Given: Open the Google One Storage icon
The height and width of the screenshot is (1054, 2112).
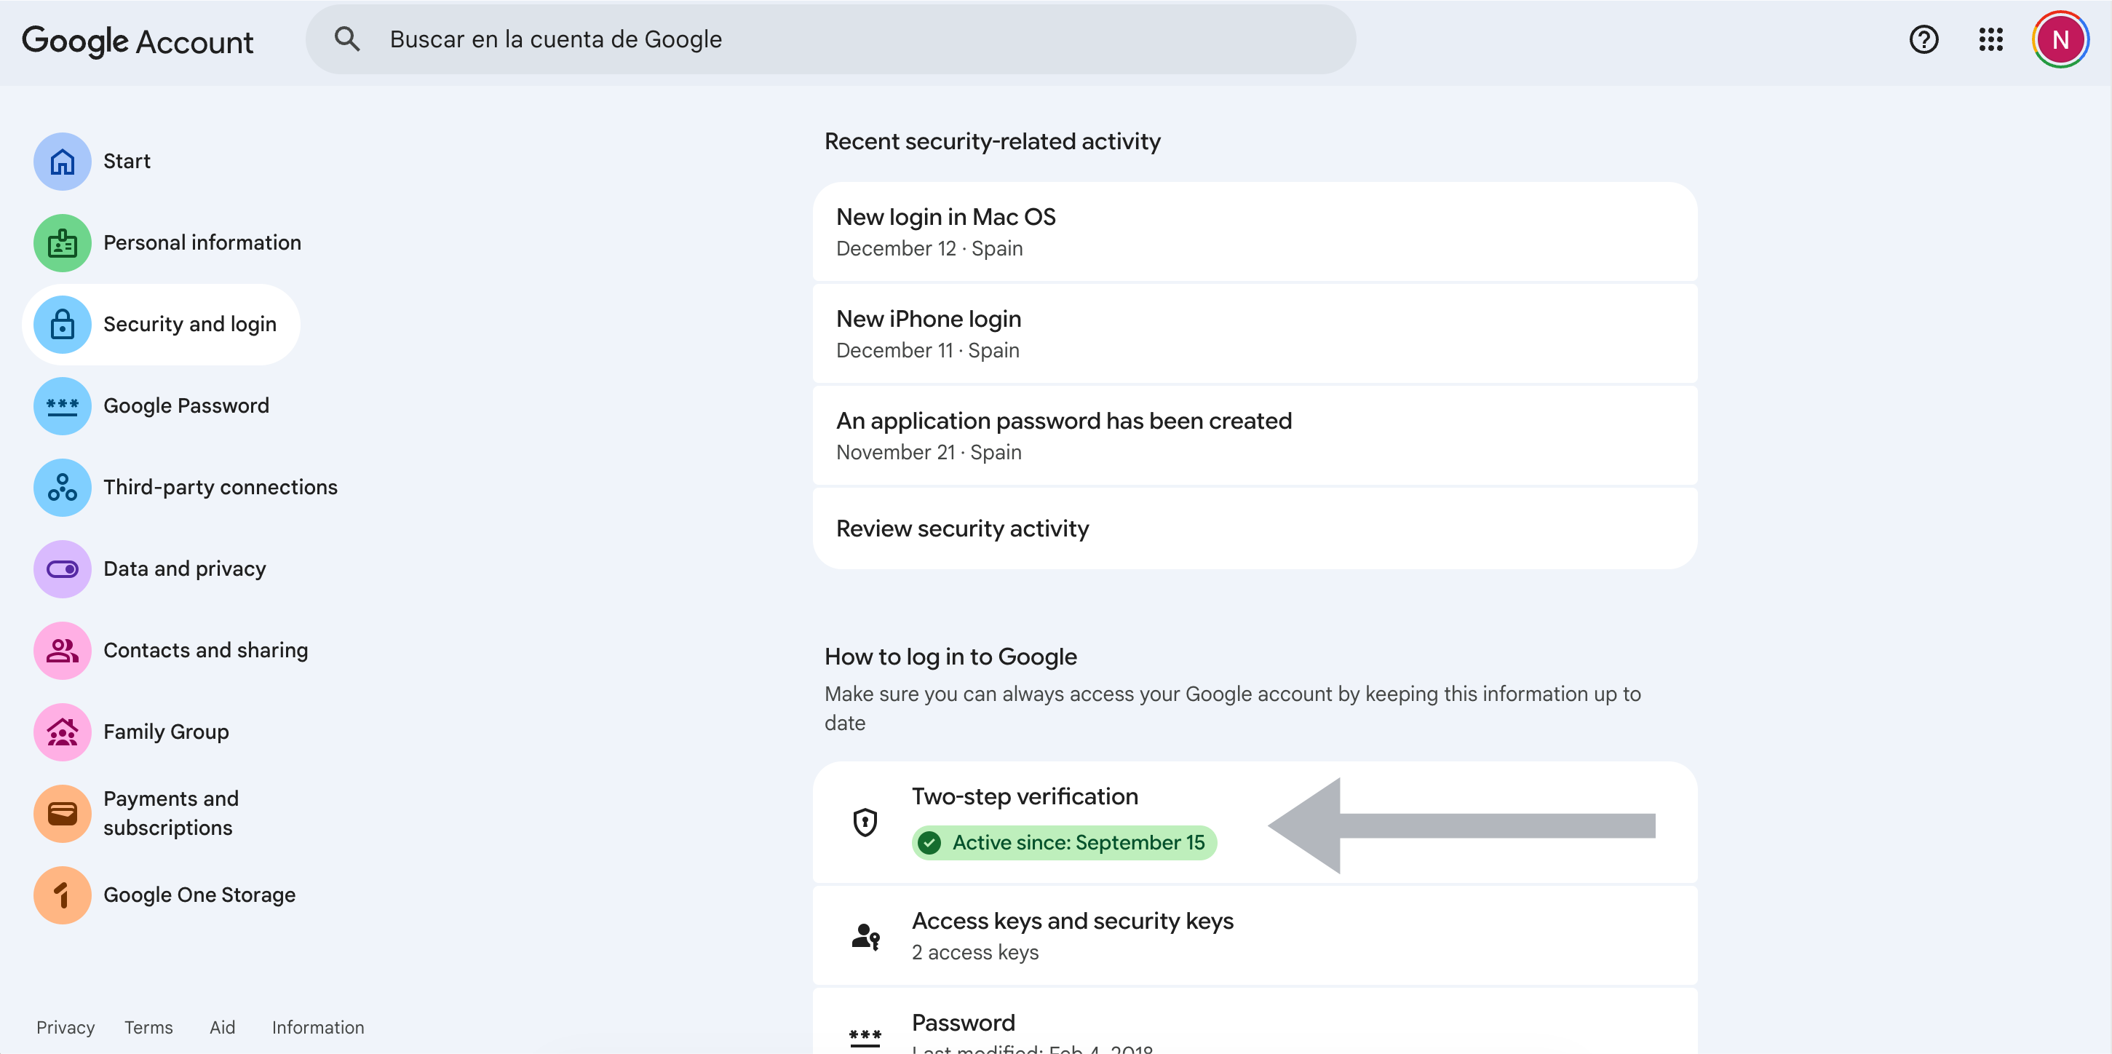Looking at the screenshot, I should [63, 895].
